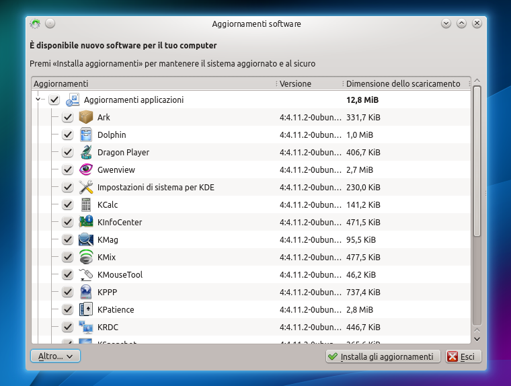The width and height of the screenshot is (511, 386).
Task: Select the KCalc row name
Action: pyautogui.click(x=108, y=204)
